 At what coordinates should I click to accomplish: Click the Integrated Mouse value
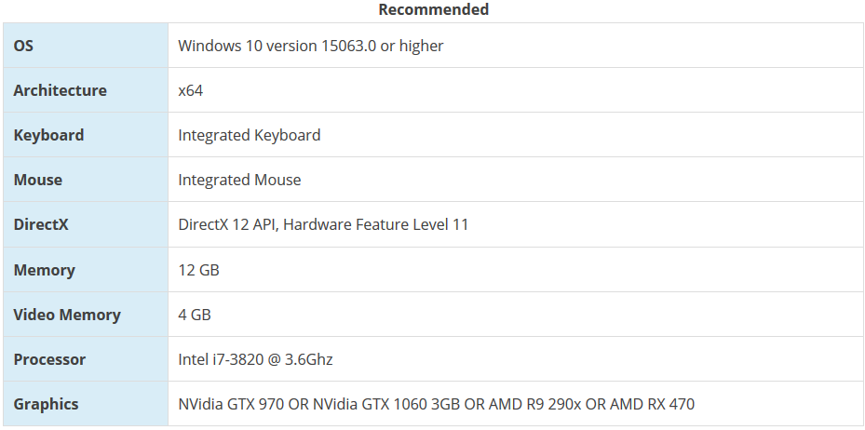(239, 180)
